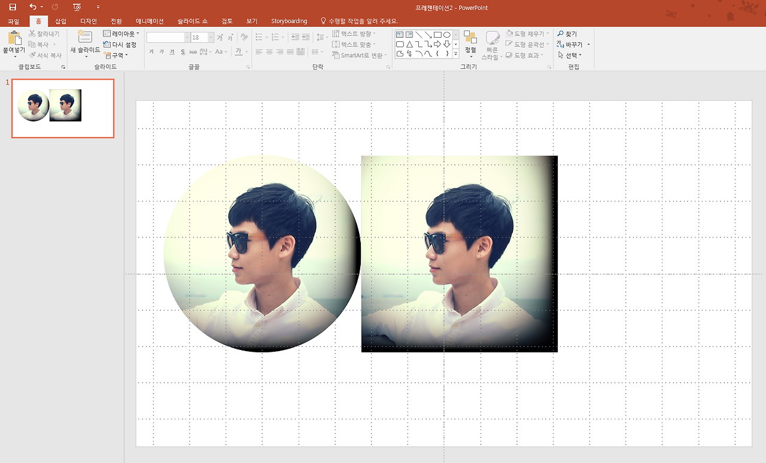Toggle strikethrough formatting
The height and width of the screenshot is (463, 766).
[x=193, y=52]
